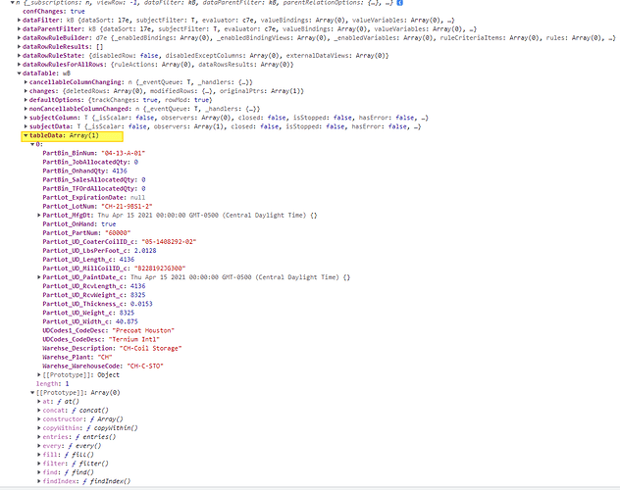Select UDCodes_CodeDesc "Ternium Intl"
Image resolution: width=620 pixels, height=490 pixels.
point(134,339)
